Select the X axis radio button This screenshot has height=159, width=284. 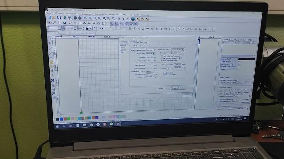(x=135, y=46)
